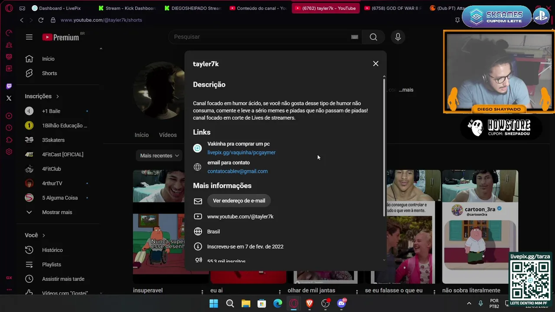The width and height of the screenshot is (555, 312).
Task: Open Discord from taskbar
Action: coord(342,303)
